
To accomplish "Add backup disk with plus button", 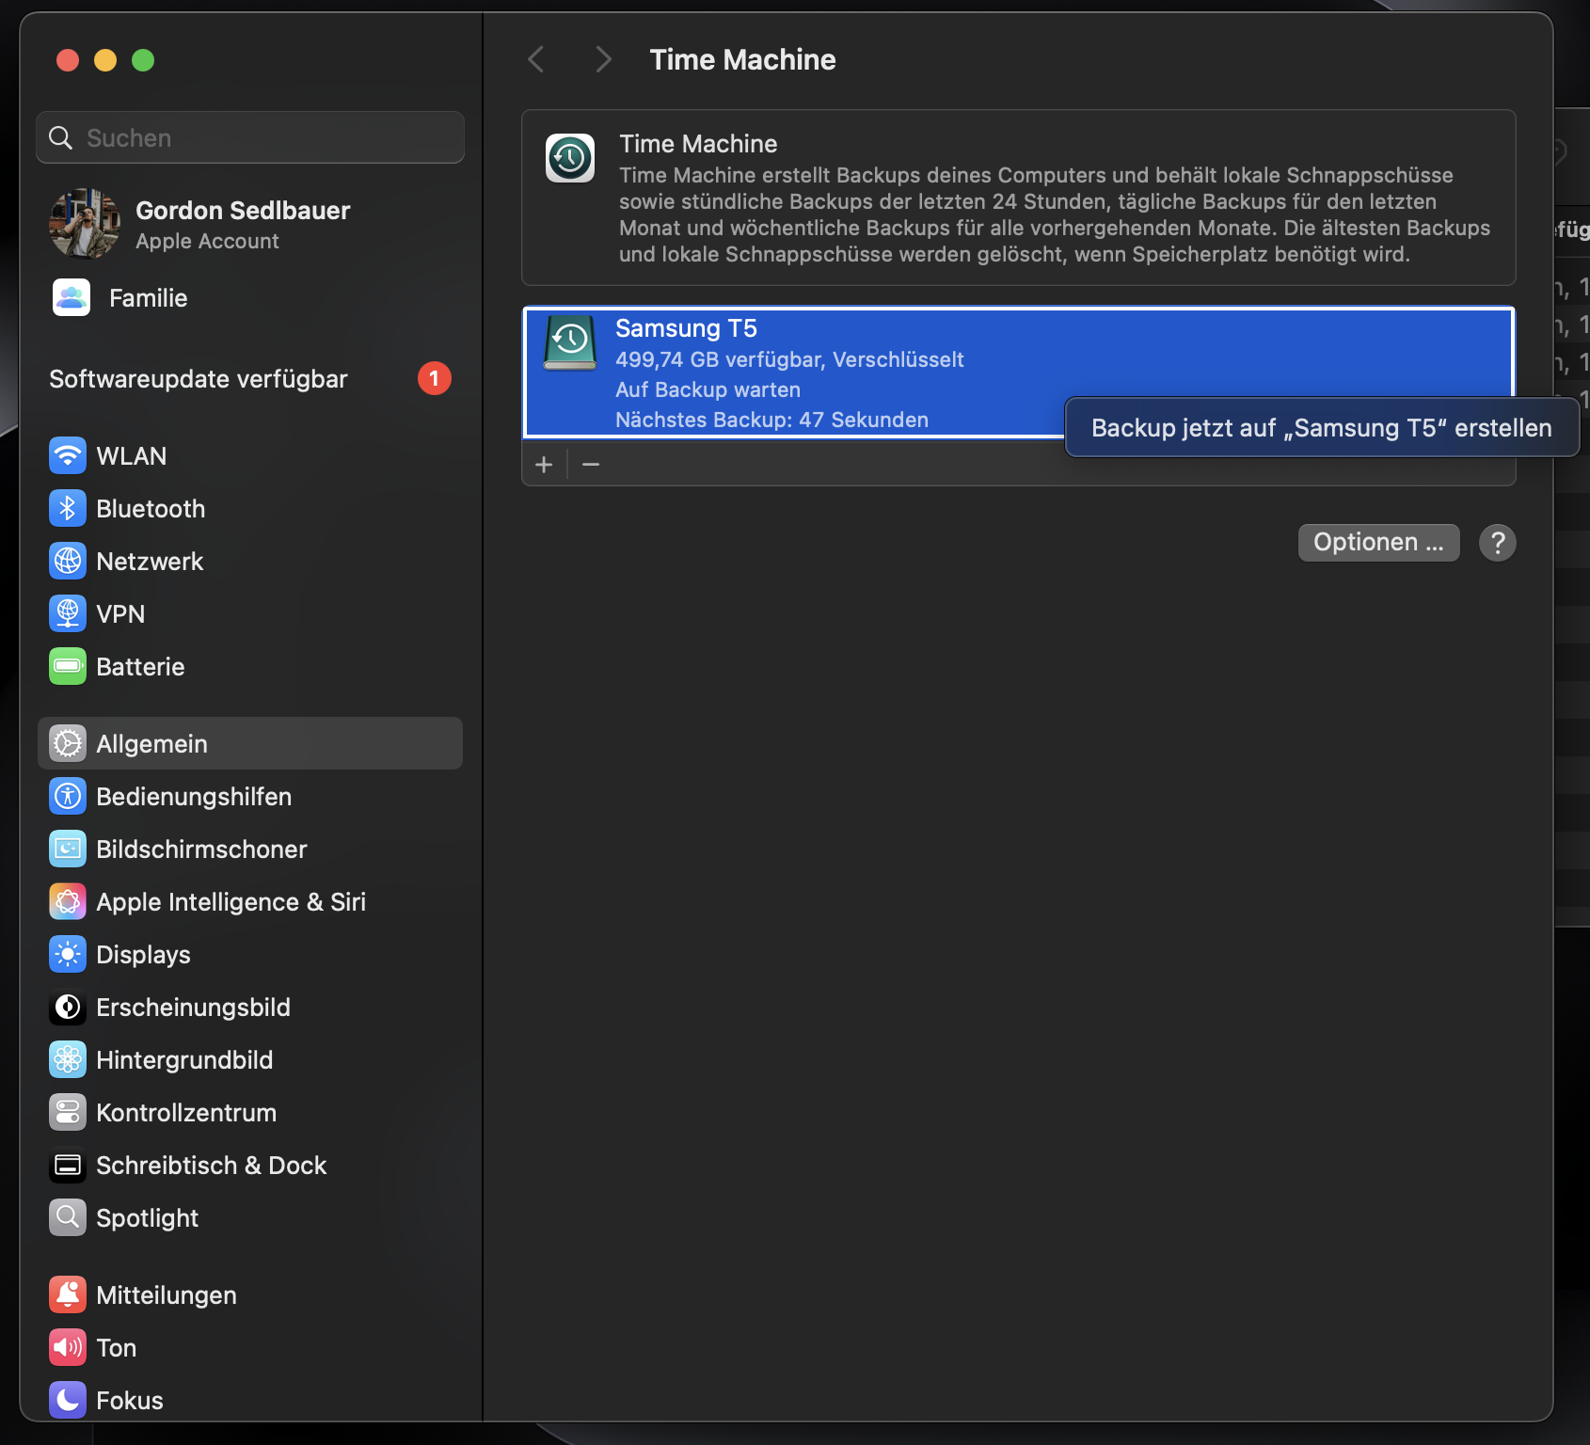I will [544, 465].
